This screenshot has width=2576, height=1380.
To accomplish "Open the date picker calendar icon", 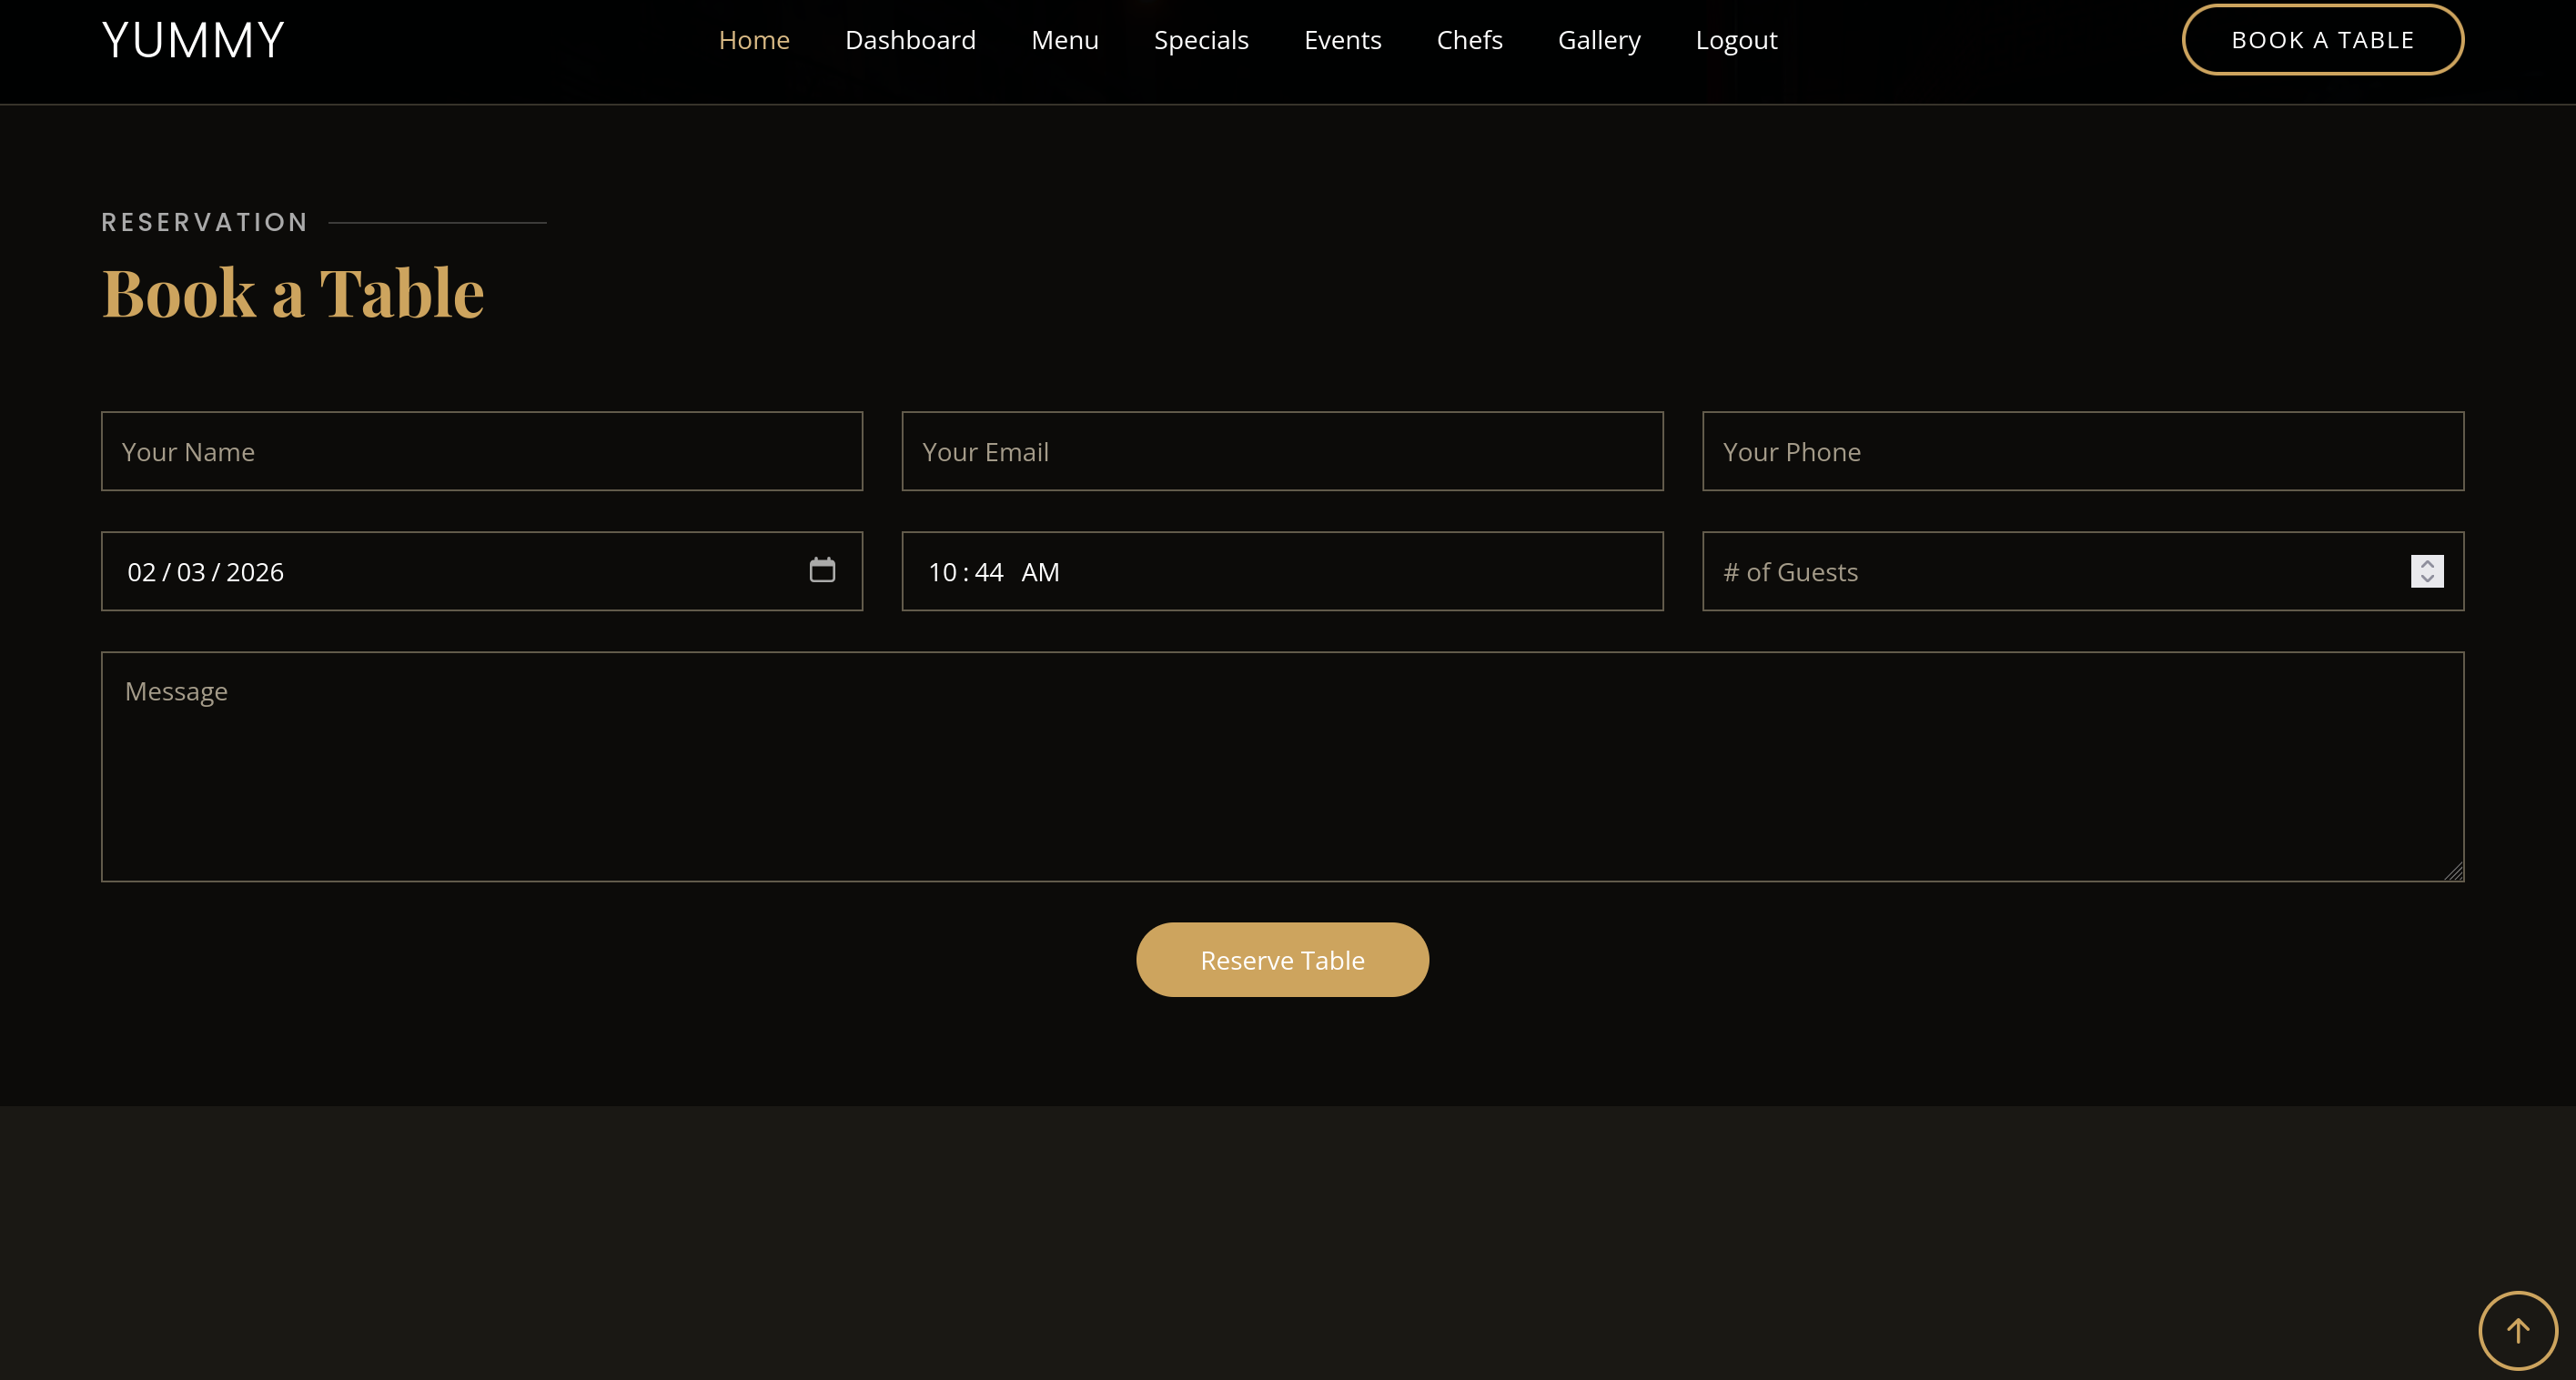I will click(x=822, y=570).
